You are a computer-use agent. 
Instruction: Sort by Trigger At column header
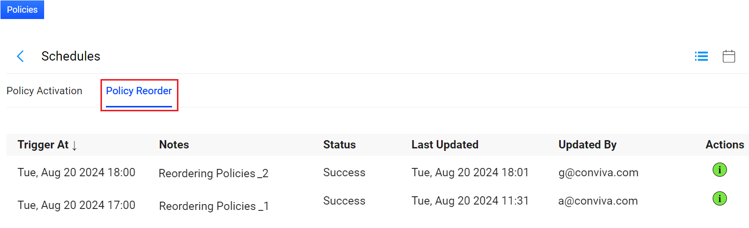43,145
